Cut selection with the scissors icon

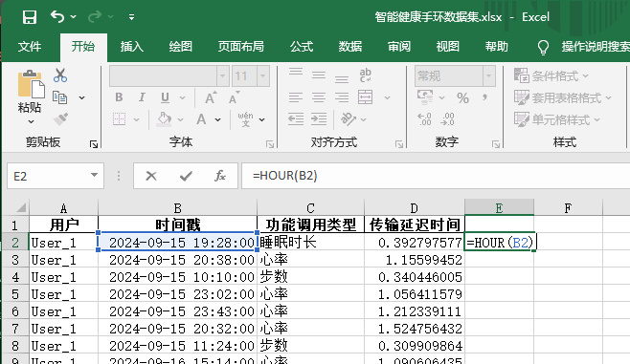click(x=60, y=75)
